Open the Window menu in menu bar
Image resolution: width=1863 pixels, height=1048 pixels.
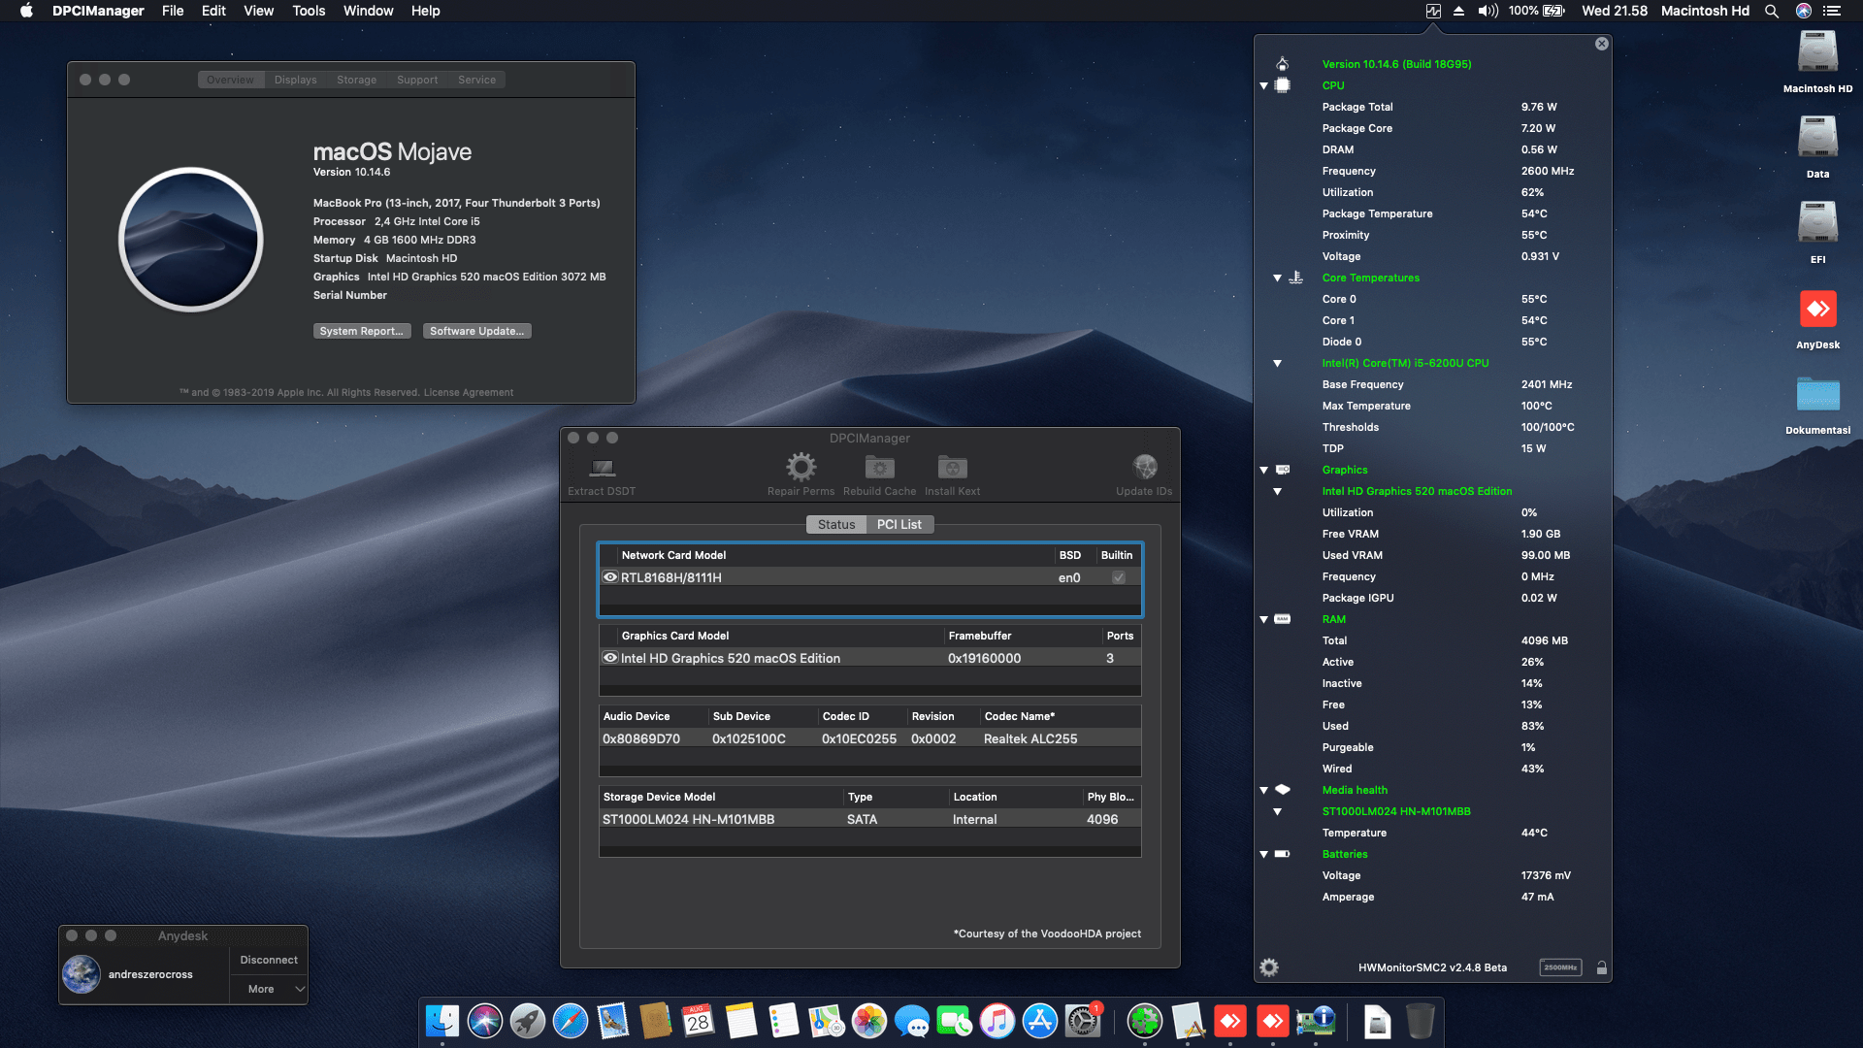[x=368, y=11]
